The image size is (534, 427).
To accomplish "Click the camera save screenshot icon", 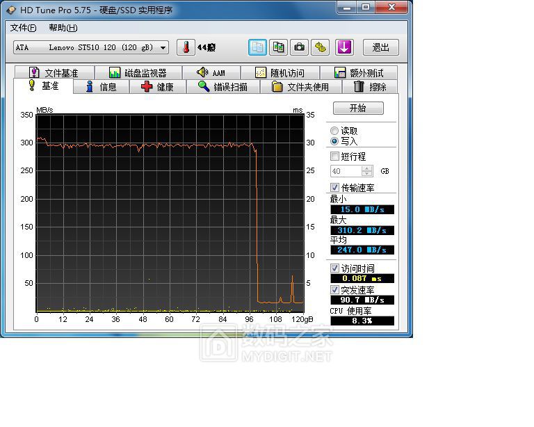I will 299,47.
